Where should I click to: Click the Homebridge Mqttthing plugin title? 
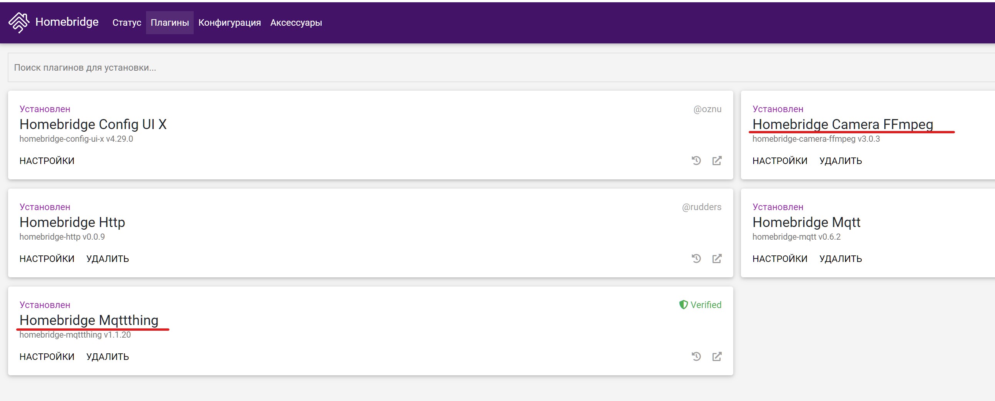(x=89, y=320)
